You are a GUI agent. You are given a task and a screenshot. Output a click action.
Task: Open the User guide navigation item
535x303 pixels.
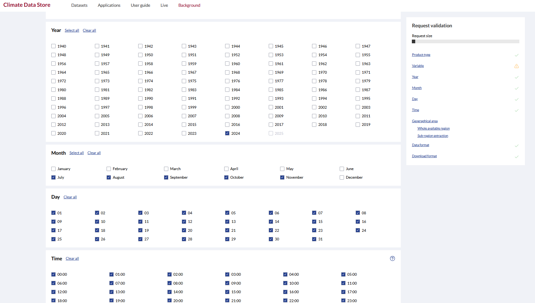[140, 5]
